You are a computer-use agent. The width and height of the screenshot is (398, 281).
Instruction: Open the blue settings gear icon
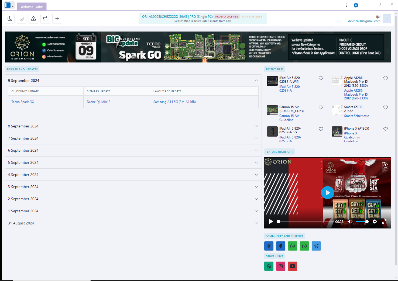(x=356, y=5)
